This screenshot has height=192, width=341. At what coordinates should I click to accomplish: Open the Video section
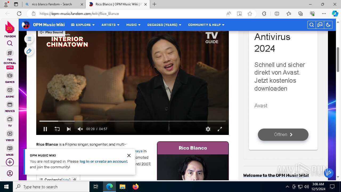coord(10,136)
